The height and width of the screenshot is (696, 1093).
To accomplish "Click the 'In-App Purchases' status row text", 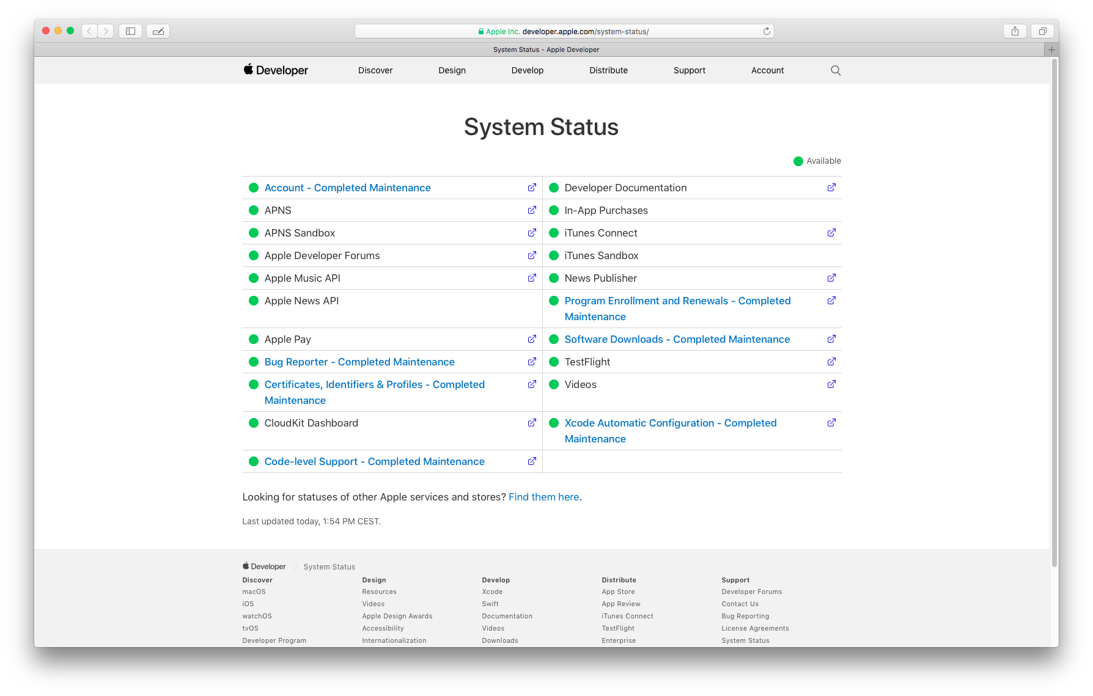I will pyautogui.click(x=606, y=210).
